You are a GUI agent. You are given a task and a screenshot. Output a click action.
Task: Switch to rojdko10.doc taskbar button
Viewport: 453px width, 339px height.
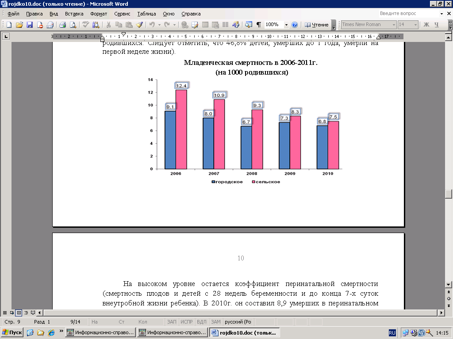pos(244,332)
